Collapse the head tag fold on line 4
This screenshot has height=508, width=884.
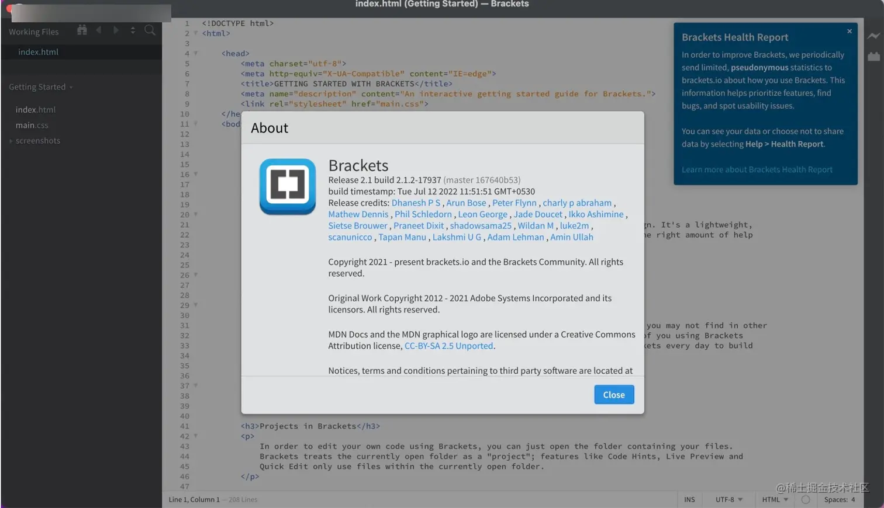click(x=196, y=53)
